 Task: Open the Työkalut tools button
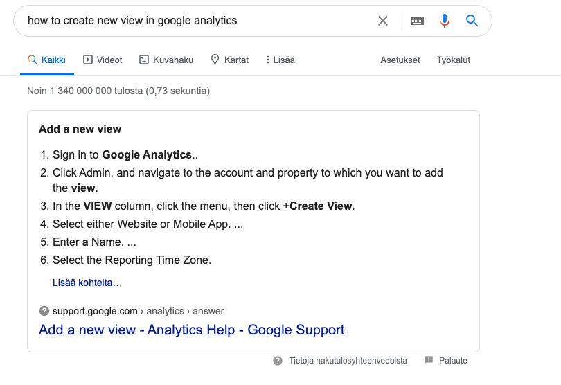point(454,60)
